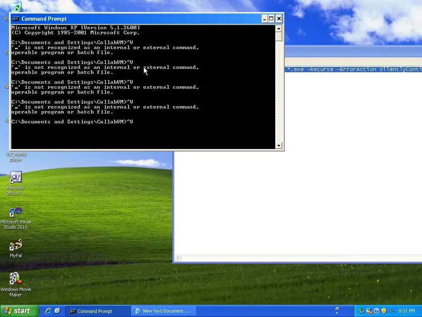Click Command Prompt scrollbar up arrow
422x317 pixels.
pyautogui.click(x=279, y=28)
